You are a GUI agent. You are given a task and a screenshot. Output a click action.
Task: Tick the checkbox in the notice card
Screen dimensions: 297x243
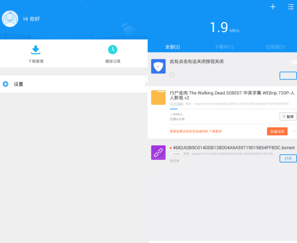coord(172,74)
